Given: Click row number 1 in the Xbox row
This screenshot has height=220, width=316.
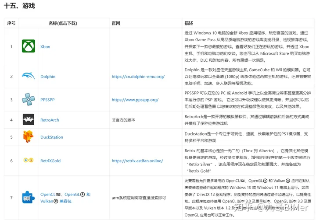Looking at the screenshot, I should click(11, 47).
